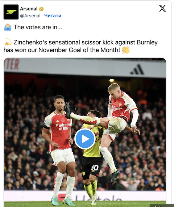Follow Arsenal via the Читати link
Image resolution: width=174 pixels, height=207 pixels.
tap(53, 16)
